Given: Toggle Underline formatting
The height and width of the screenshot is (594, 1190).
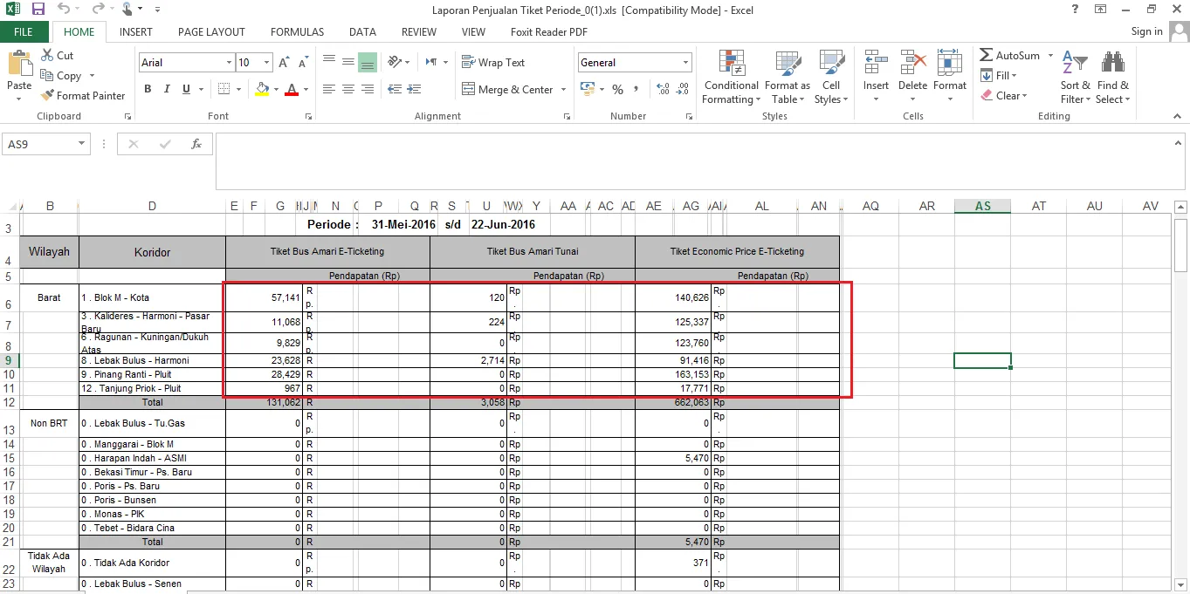Looking at the screenshot, I should click(x=187, y=89).
